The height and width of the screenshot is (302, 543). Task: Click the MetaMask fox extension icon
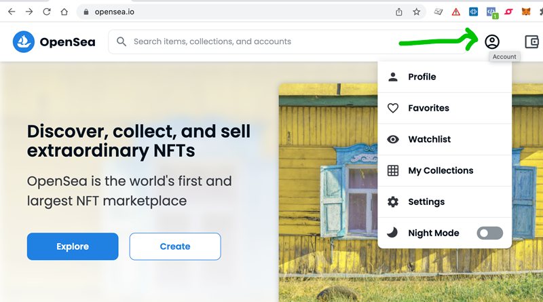525,12
